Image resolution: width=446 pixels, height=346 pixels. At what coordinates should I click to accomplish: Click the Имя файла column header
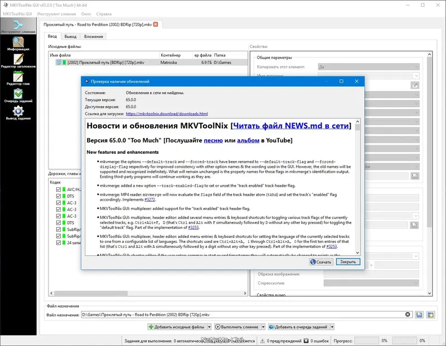point(104,55)
